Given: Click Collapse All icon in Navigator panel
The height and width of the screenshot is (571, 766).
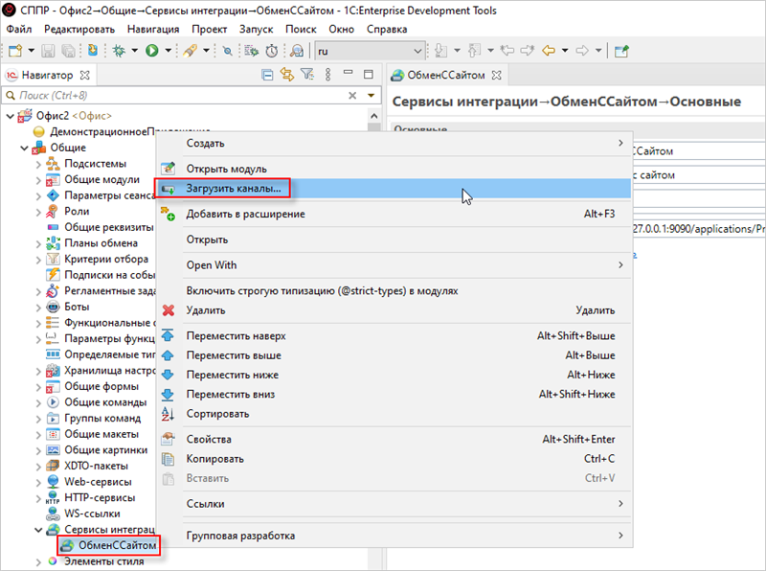Looking at the screenshot, I should click(x=268, y=75).
